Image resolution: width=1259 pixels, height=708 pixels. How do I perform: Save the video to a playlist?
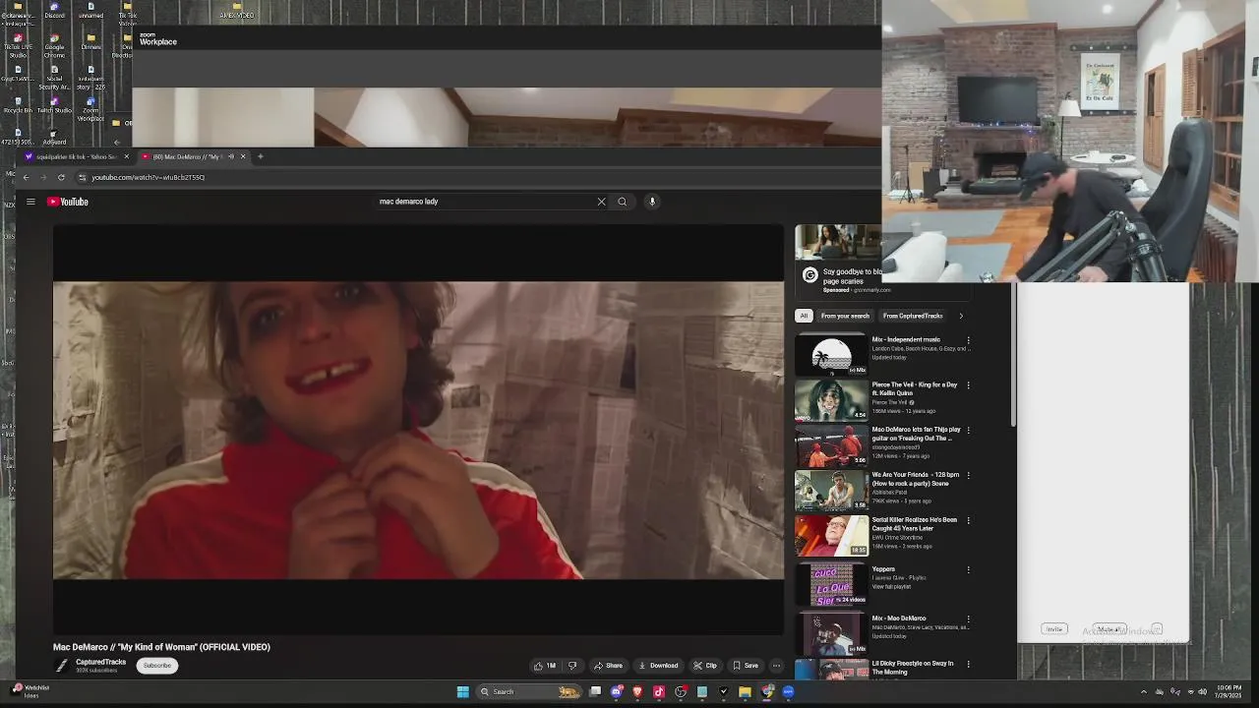[x=746, y=666]
